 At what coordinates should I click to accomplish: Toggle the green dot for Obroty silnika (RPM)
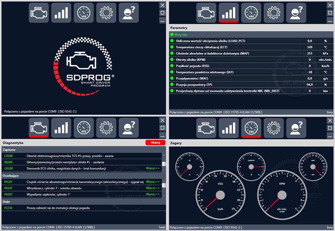pos(172,60)
